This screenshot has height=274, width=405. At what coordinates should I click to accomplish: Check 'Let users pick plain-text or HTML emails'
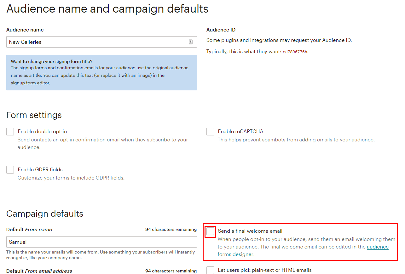(210, 270)
